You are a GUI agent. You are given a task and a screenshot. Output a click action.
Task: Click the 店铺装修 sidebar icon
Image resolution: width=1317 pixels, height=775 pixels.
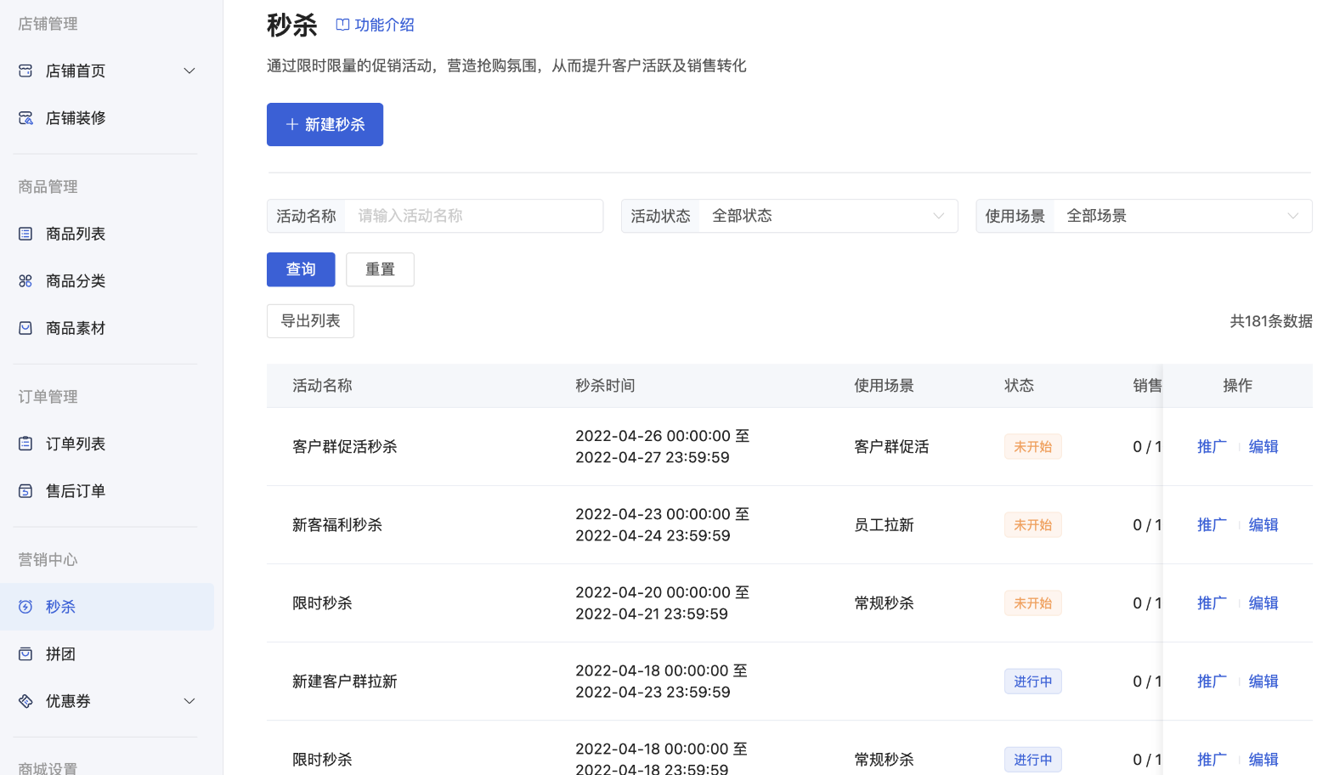[x=25, y=118]
